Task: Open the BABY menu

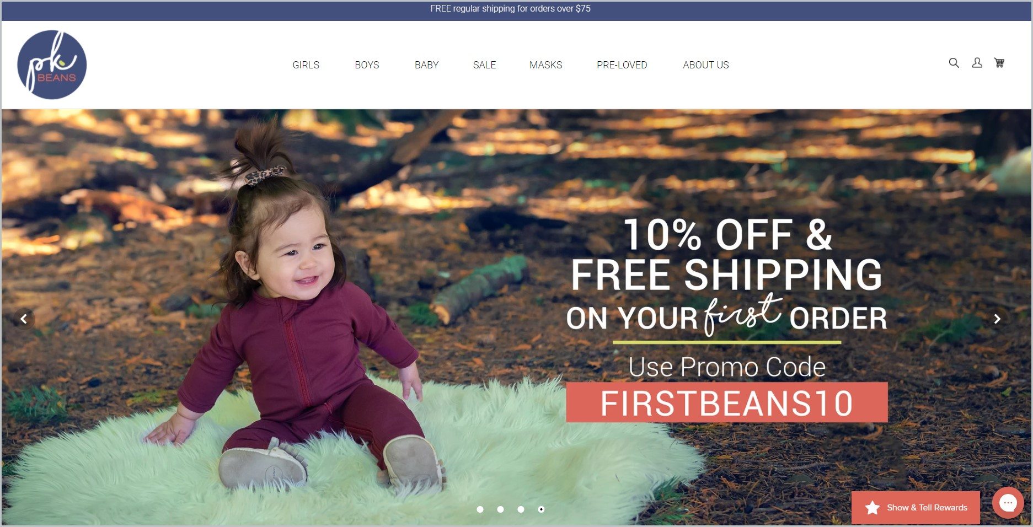Action: pyautogui.click(x=426, y=65)
